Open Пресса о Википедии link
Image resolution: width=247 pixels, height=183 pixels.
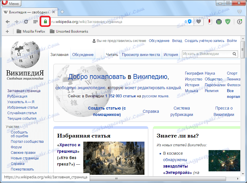pos(224,111)
